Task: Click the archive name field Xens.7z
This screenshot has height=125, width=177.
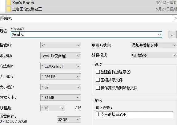Action: [86, 34]
